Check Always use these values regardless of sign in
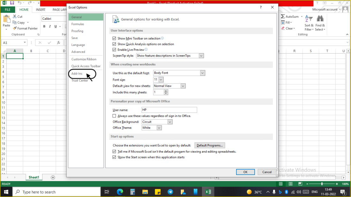Image resolution: width=351 pixels, height=197 pixels. [114, 116]
